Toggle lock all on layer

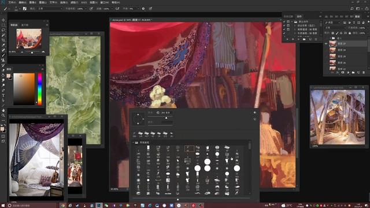pyautogui.click(x=350, y=33)
